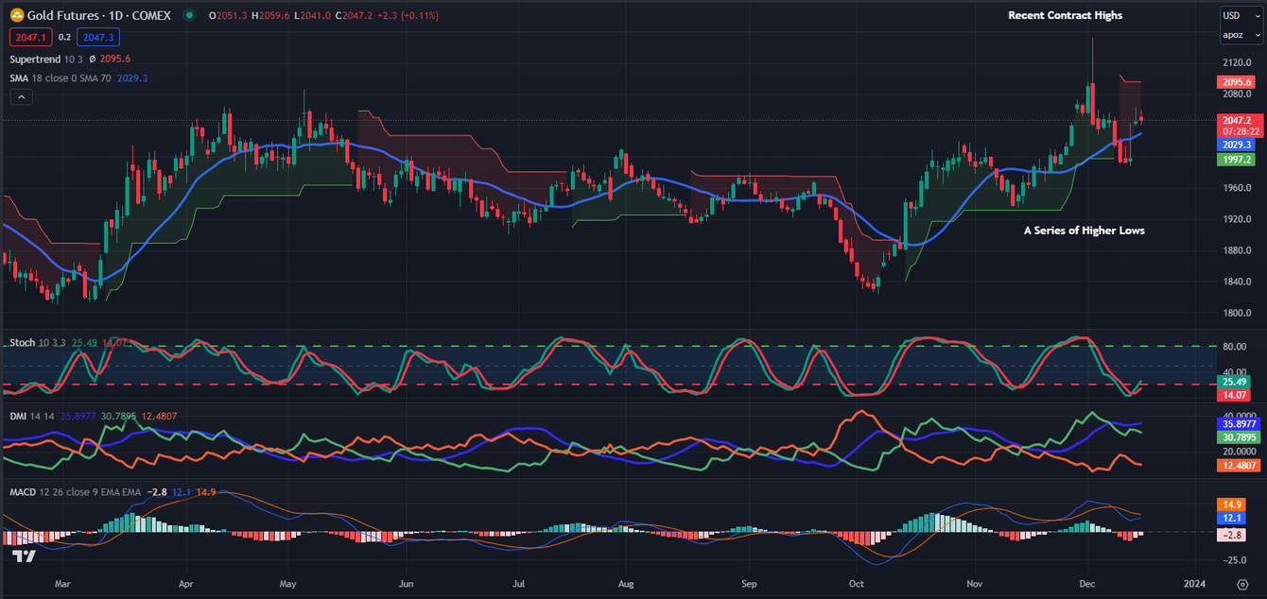Image resolution: width=1267 pixels, height=599 pixels.
Task: Expand the apoz unit dropdown
Action: [x=1241, y=35]
